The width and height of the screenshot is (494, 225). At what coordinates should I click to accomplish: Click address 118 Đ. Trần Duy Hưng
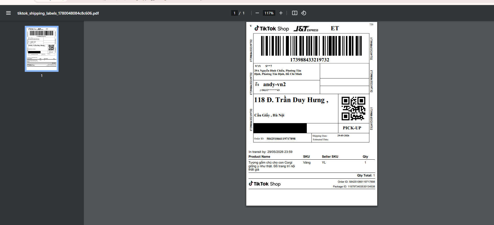click(291, 100)
